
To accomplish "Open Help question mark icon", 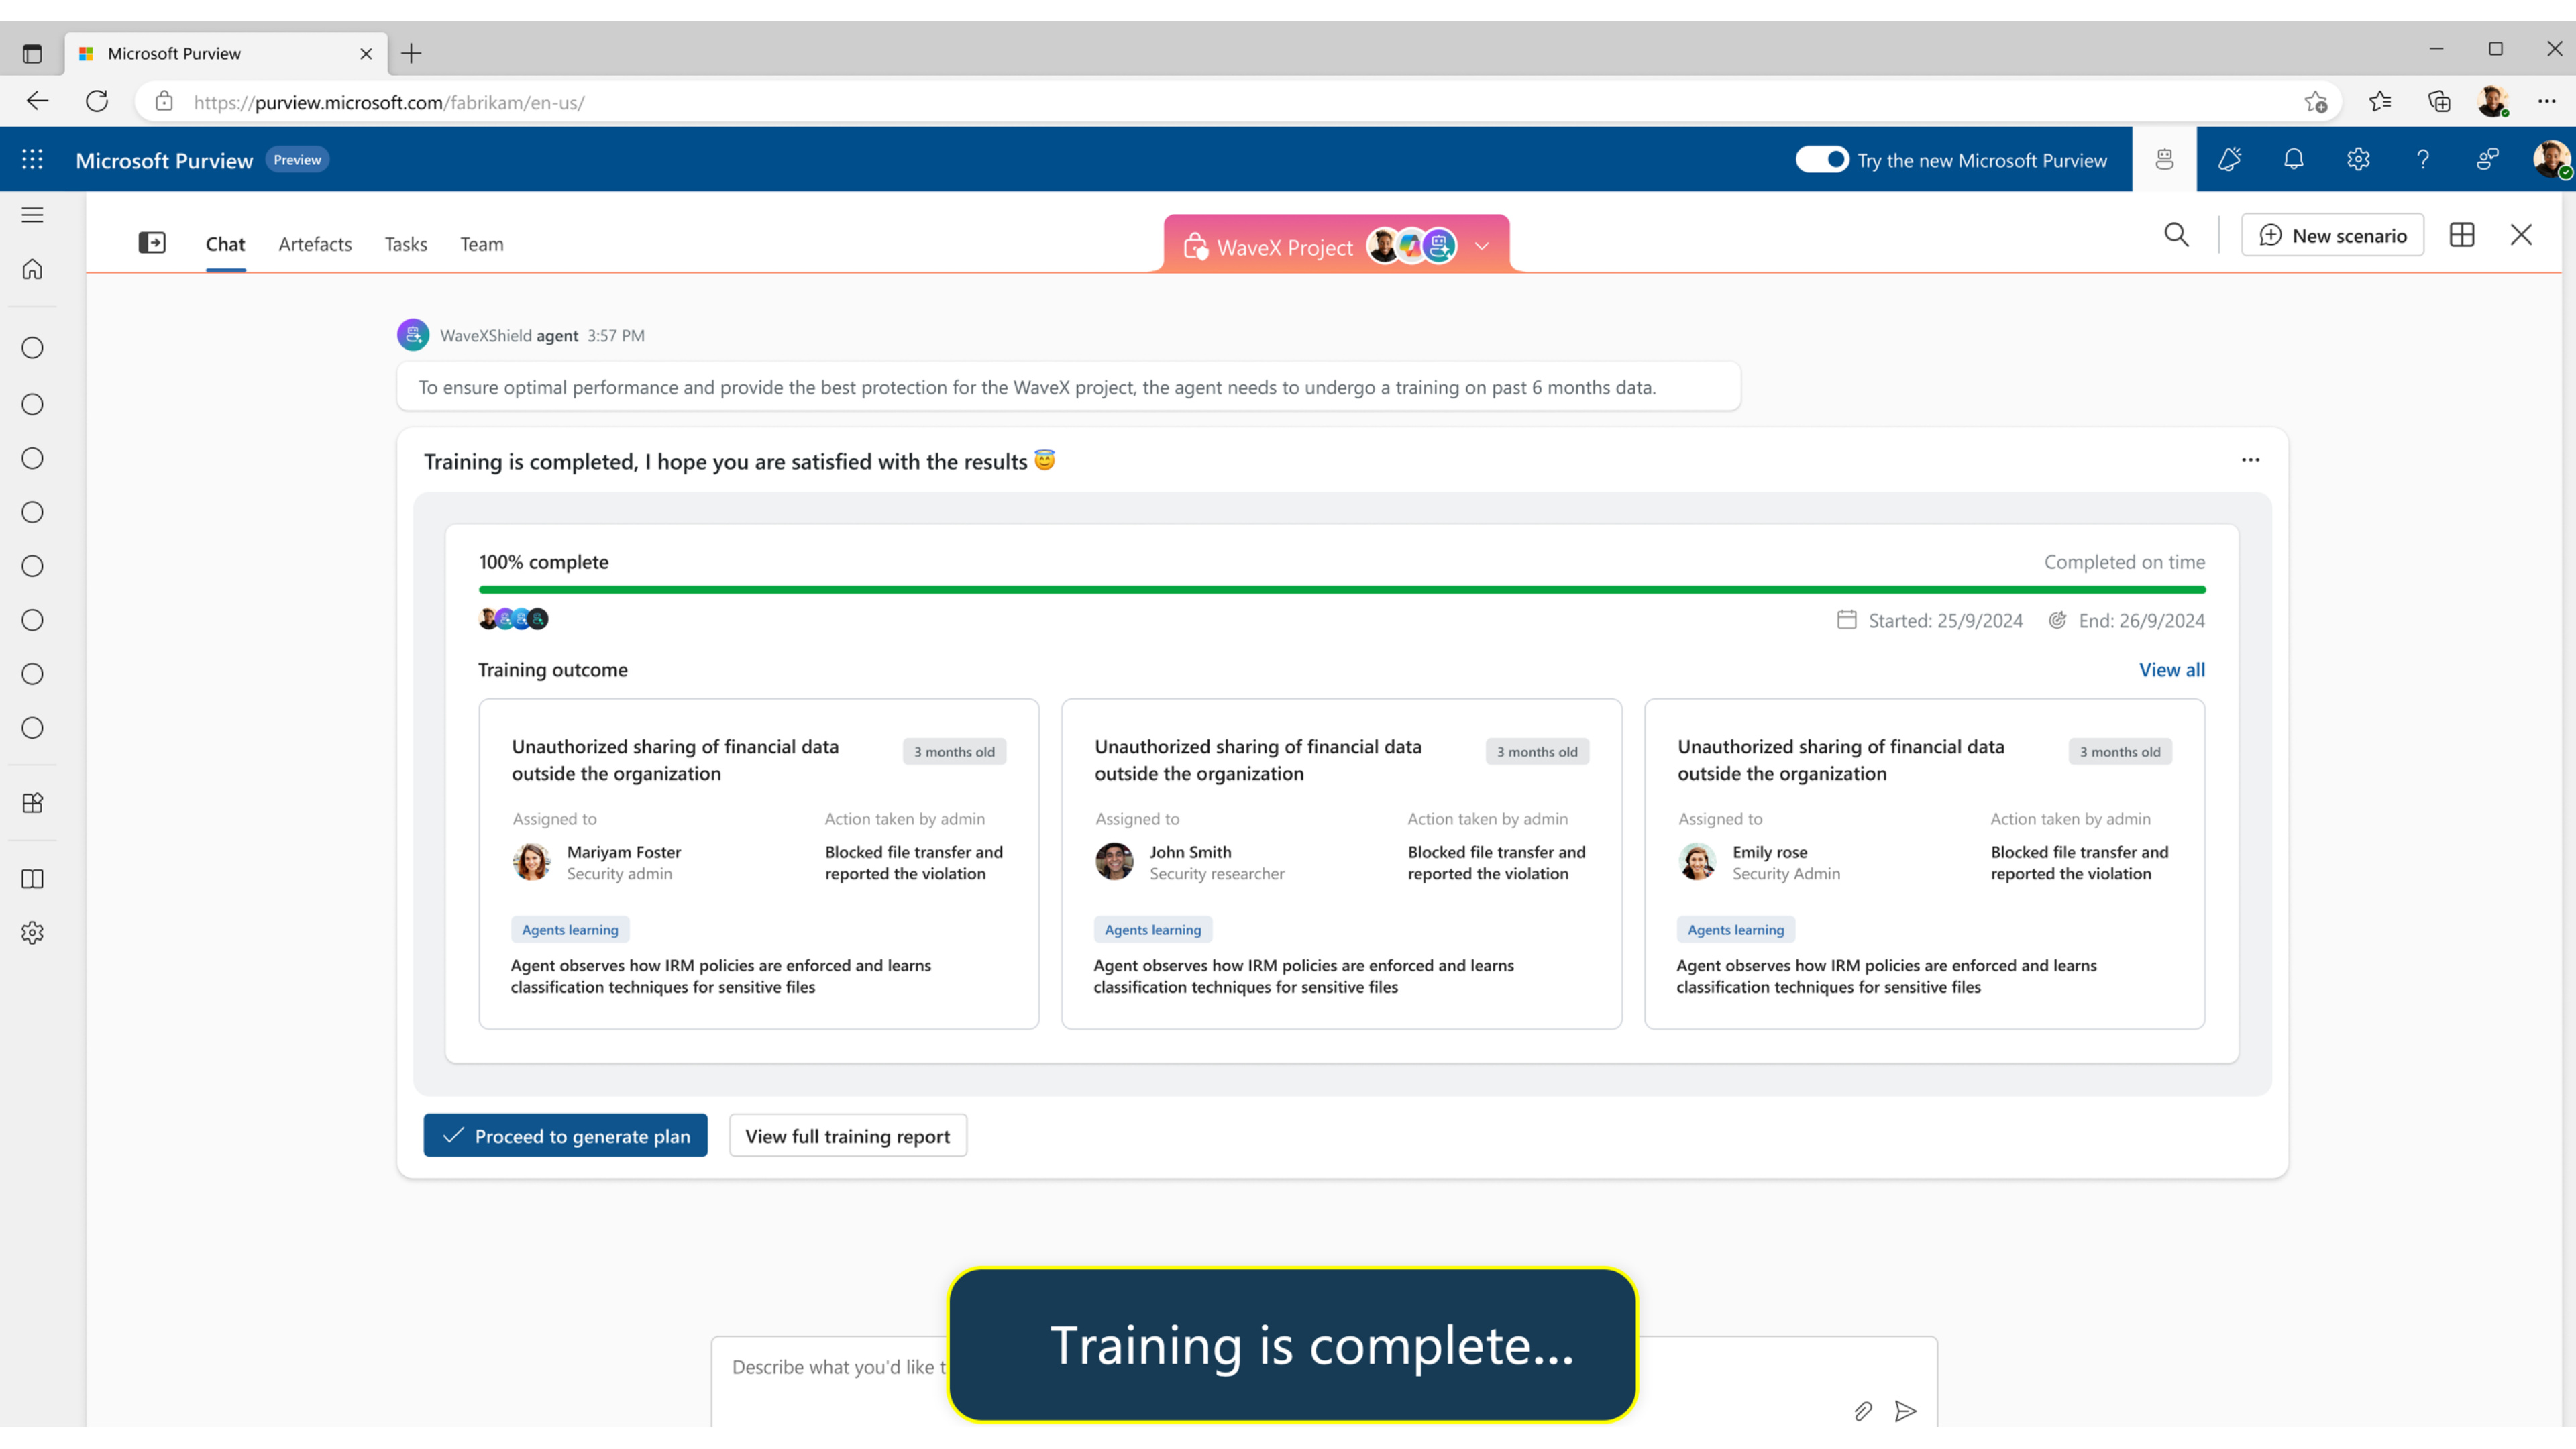I will 2423,159.
